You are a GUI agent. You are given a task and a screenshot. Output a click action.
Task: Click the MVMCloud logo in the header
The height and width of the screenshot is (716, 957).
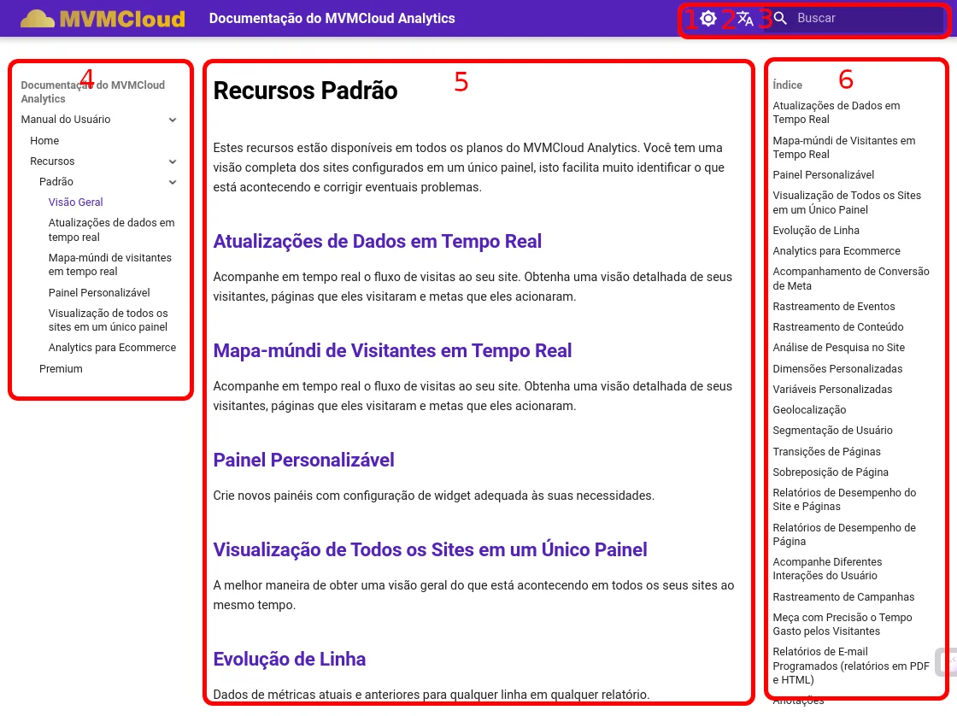click(103, 18)
